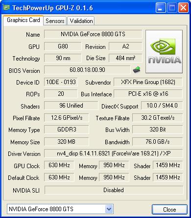The height and width of the screenshot is (218, 191).
Task: Click the DirectX Support label
Action: 120,107
